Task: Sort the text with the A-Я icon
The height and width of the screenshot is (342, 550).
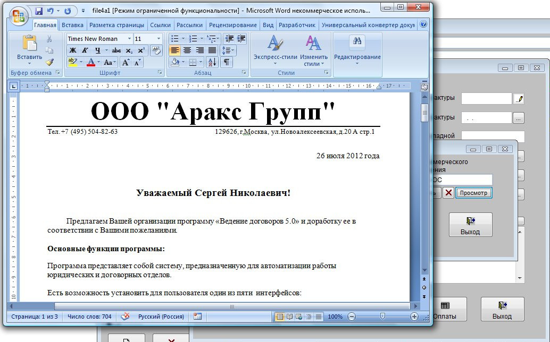Action: click(x=213, y=62)
